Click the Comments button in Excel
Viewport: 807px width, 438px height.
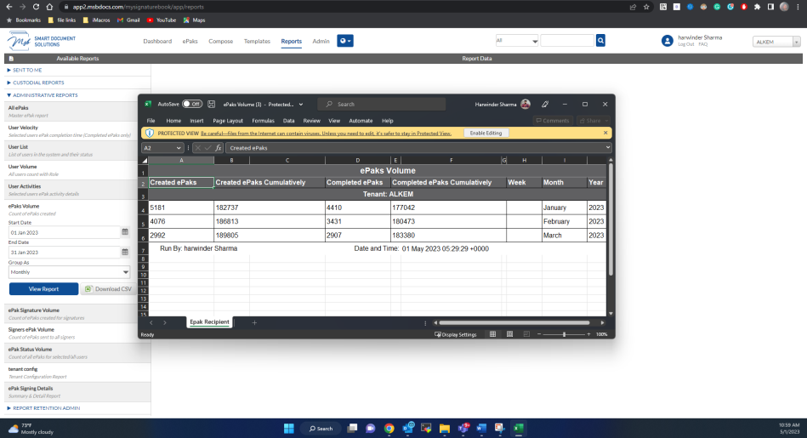[553, 121]
